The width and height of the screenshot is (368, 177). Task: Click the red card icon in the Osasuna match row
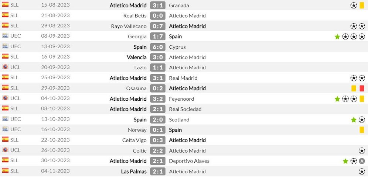coord(362,88)
